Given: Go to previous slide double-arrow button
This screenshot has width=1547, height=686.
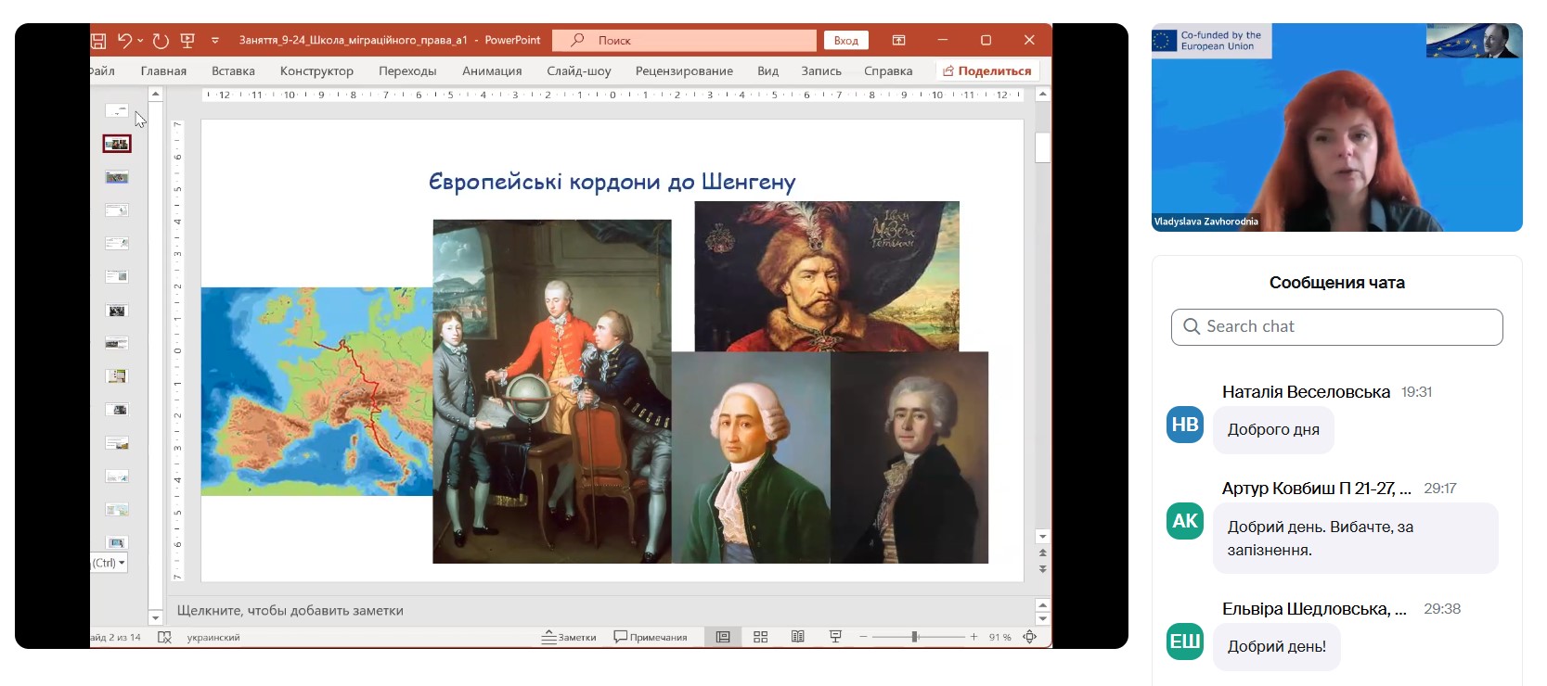Looking at the screenshot, I should 1043,553.
